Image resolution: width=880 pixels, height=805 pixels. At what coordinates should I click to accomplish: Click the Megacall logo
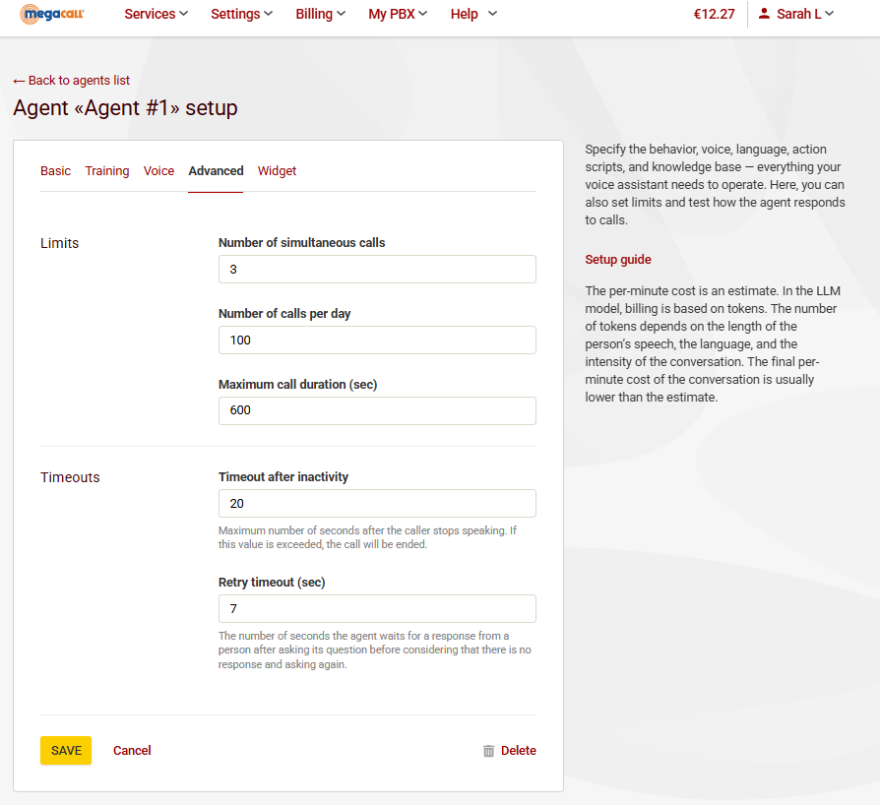[x=52, y=14]
